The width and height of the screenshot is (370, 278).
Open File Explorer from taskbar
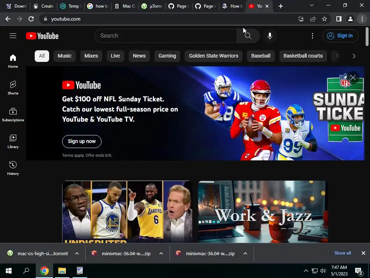(x=62, y=271)
